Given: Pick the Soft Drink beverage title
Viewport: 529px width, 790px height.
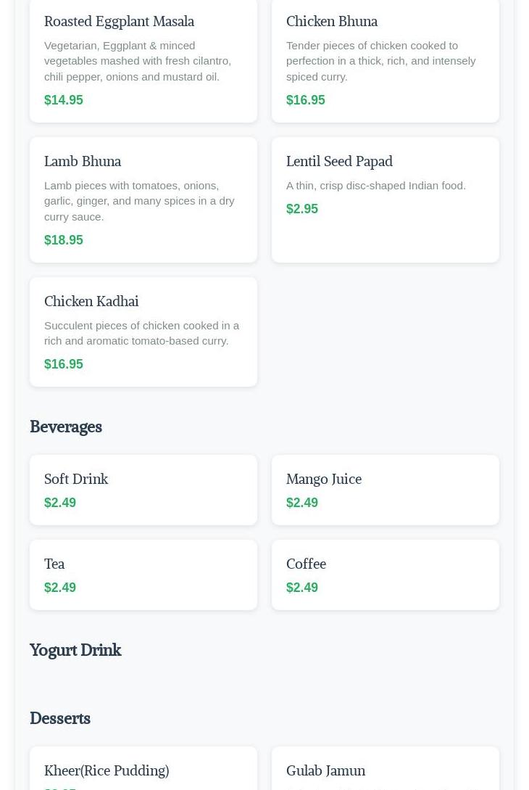Looking at the screenshot, I should [75, 479].
